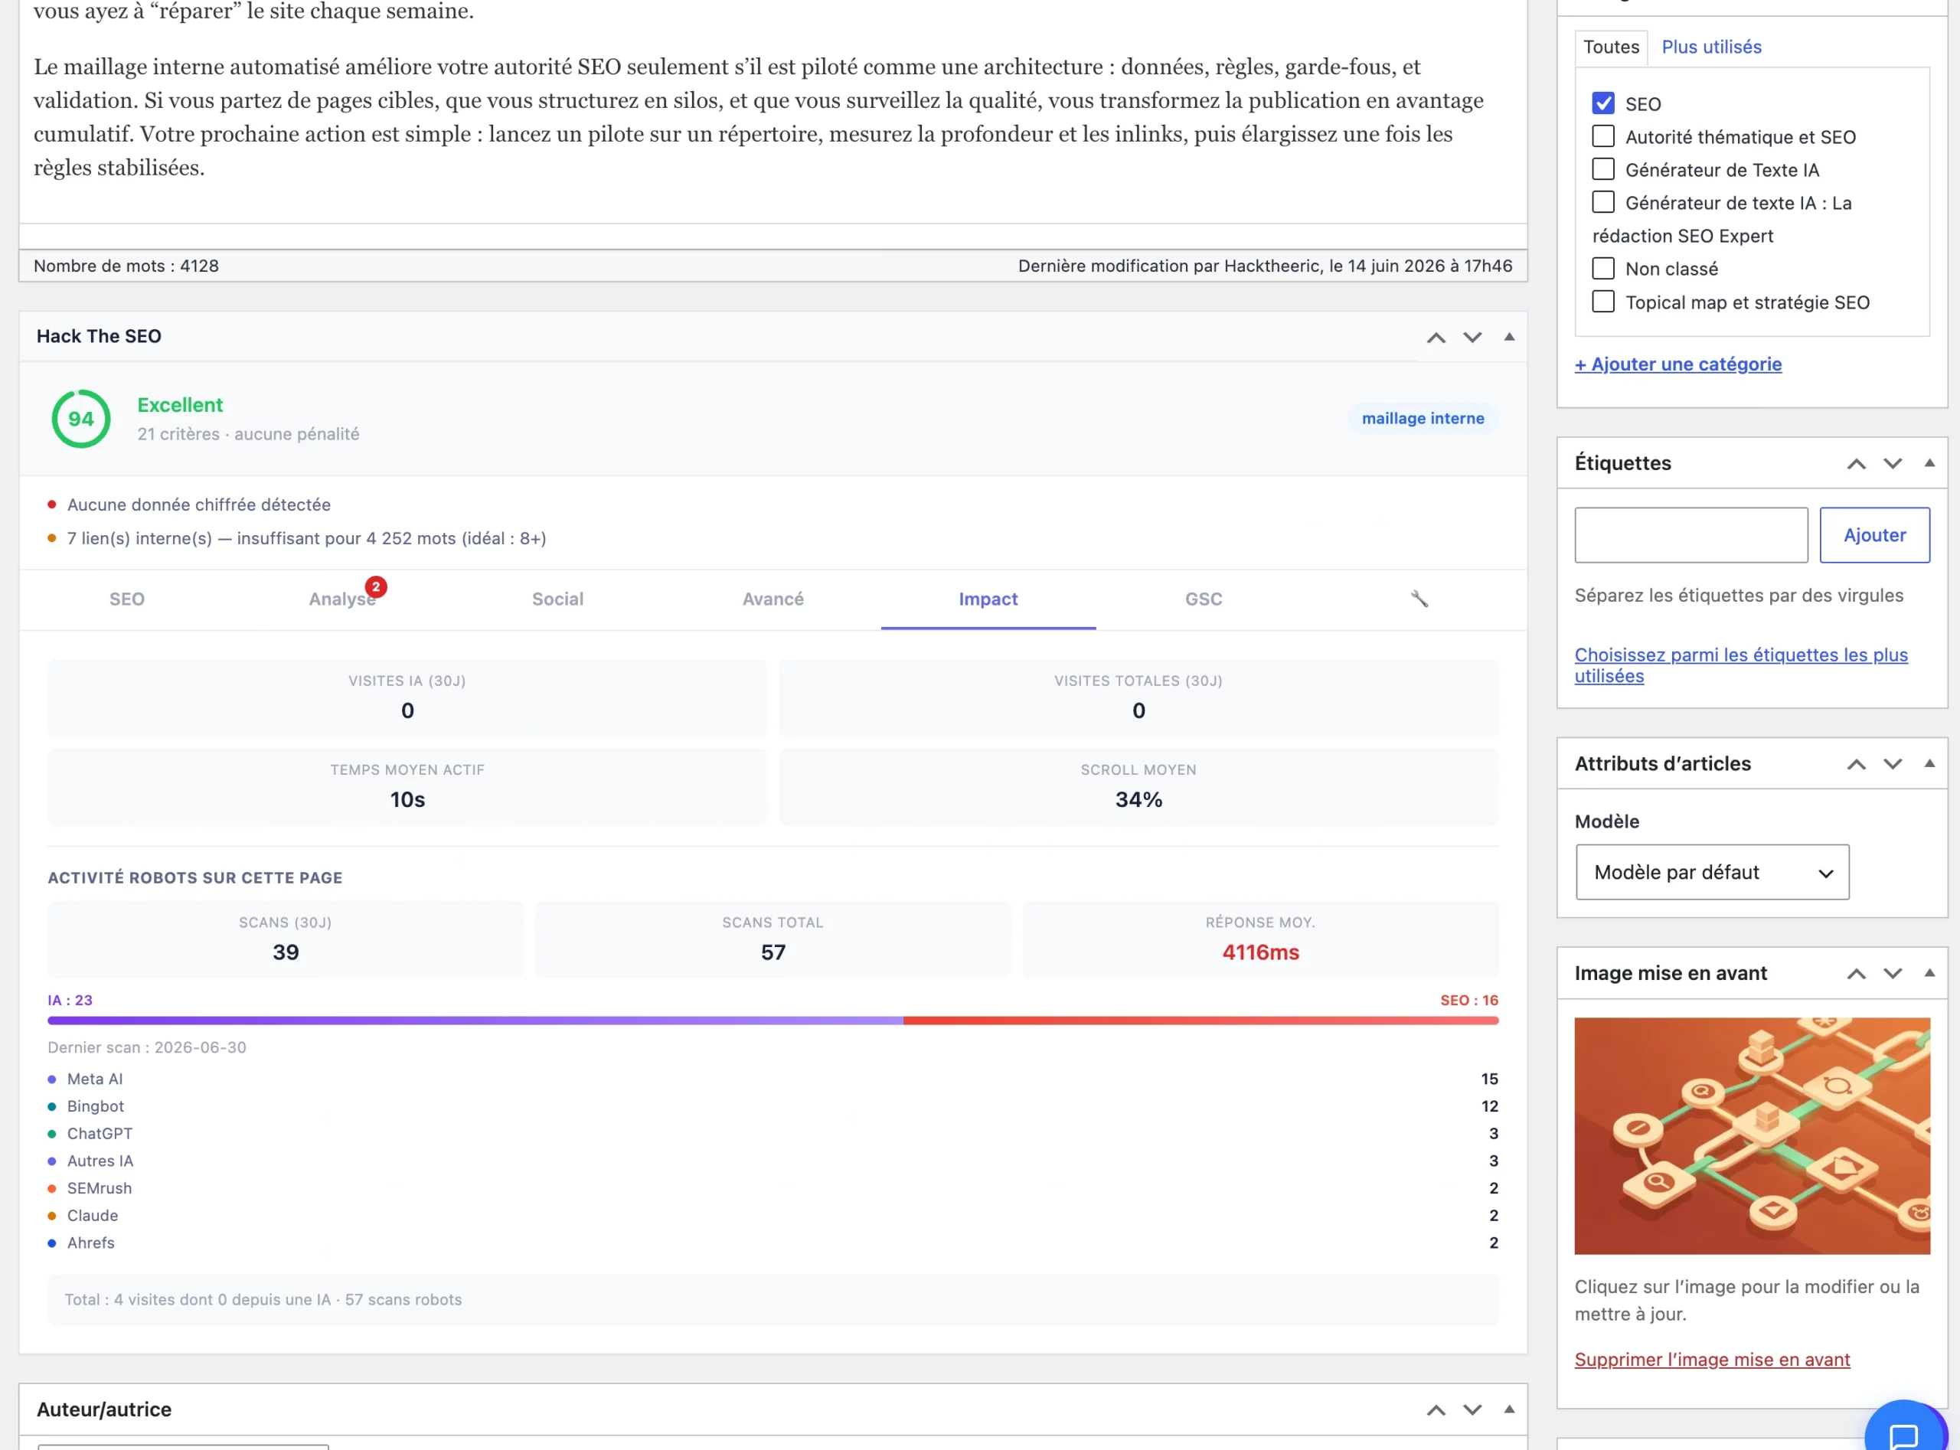Collapse the Image mise en avant panel
Viewport: 1960px width, 1450px height.
tap(1929, 973)
